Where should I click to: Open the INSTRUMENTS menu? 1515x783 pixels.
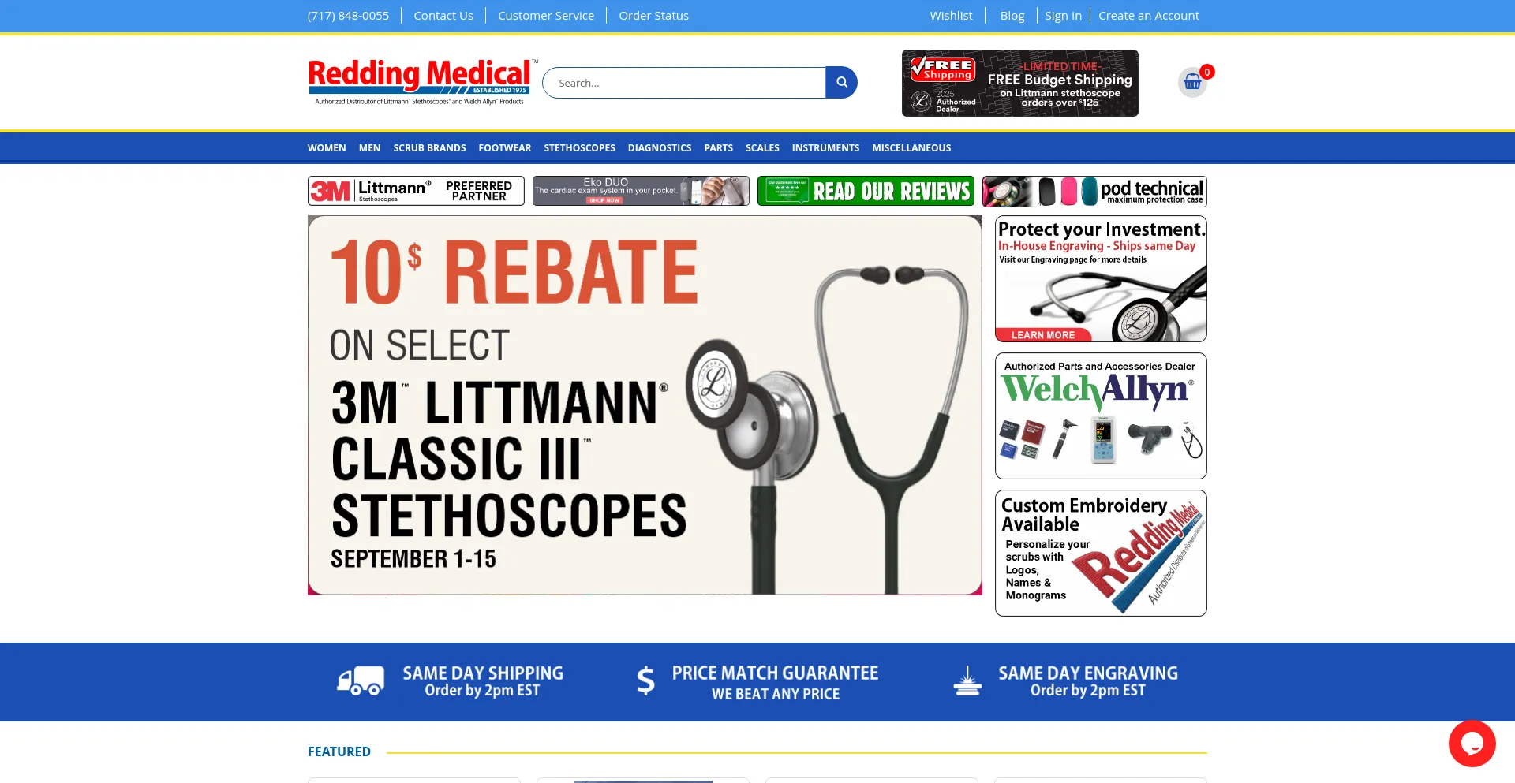click(825, 148)
